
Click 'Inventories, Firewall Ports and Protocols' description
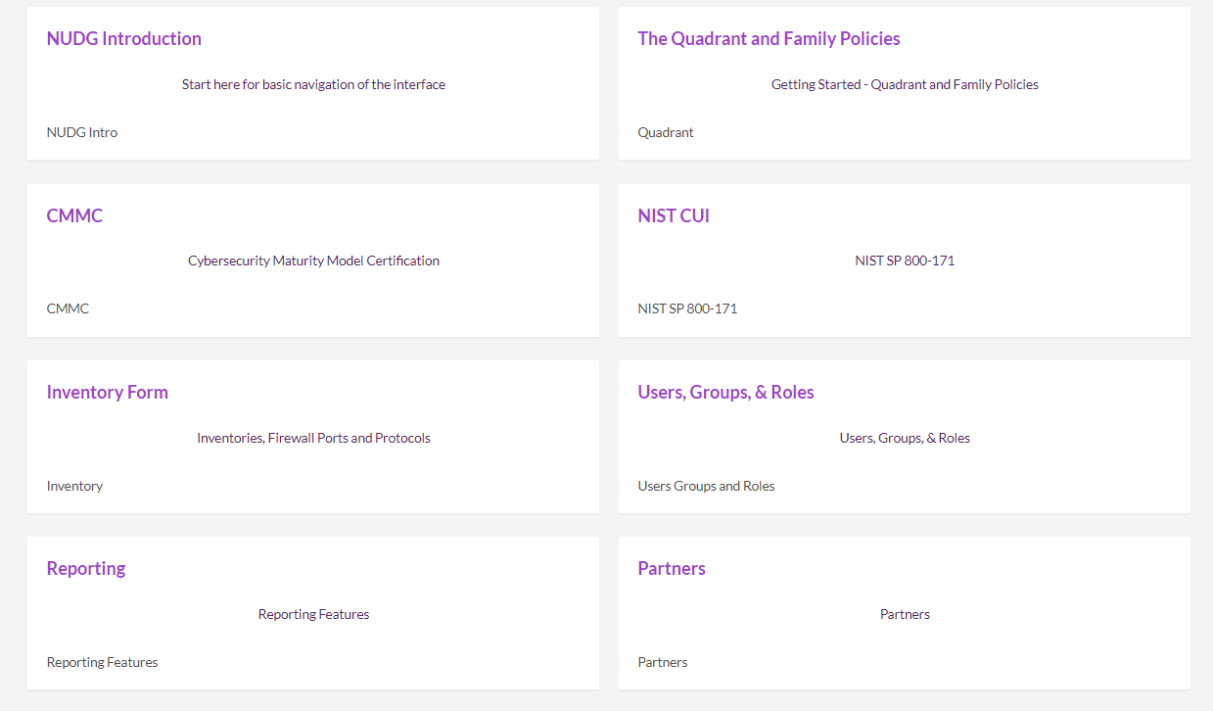coord(313,438)
